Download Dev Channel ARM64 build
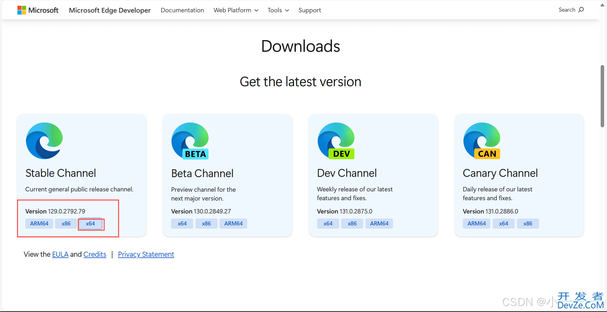The height and width of the screenshot is (312, 607). pyautogui.click(x=379, y=224)
